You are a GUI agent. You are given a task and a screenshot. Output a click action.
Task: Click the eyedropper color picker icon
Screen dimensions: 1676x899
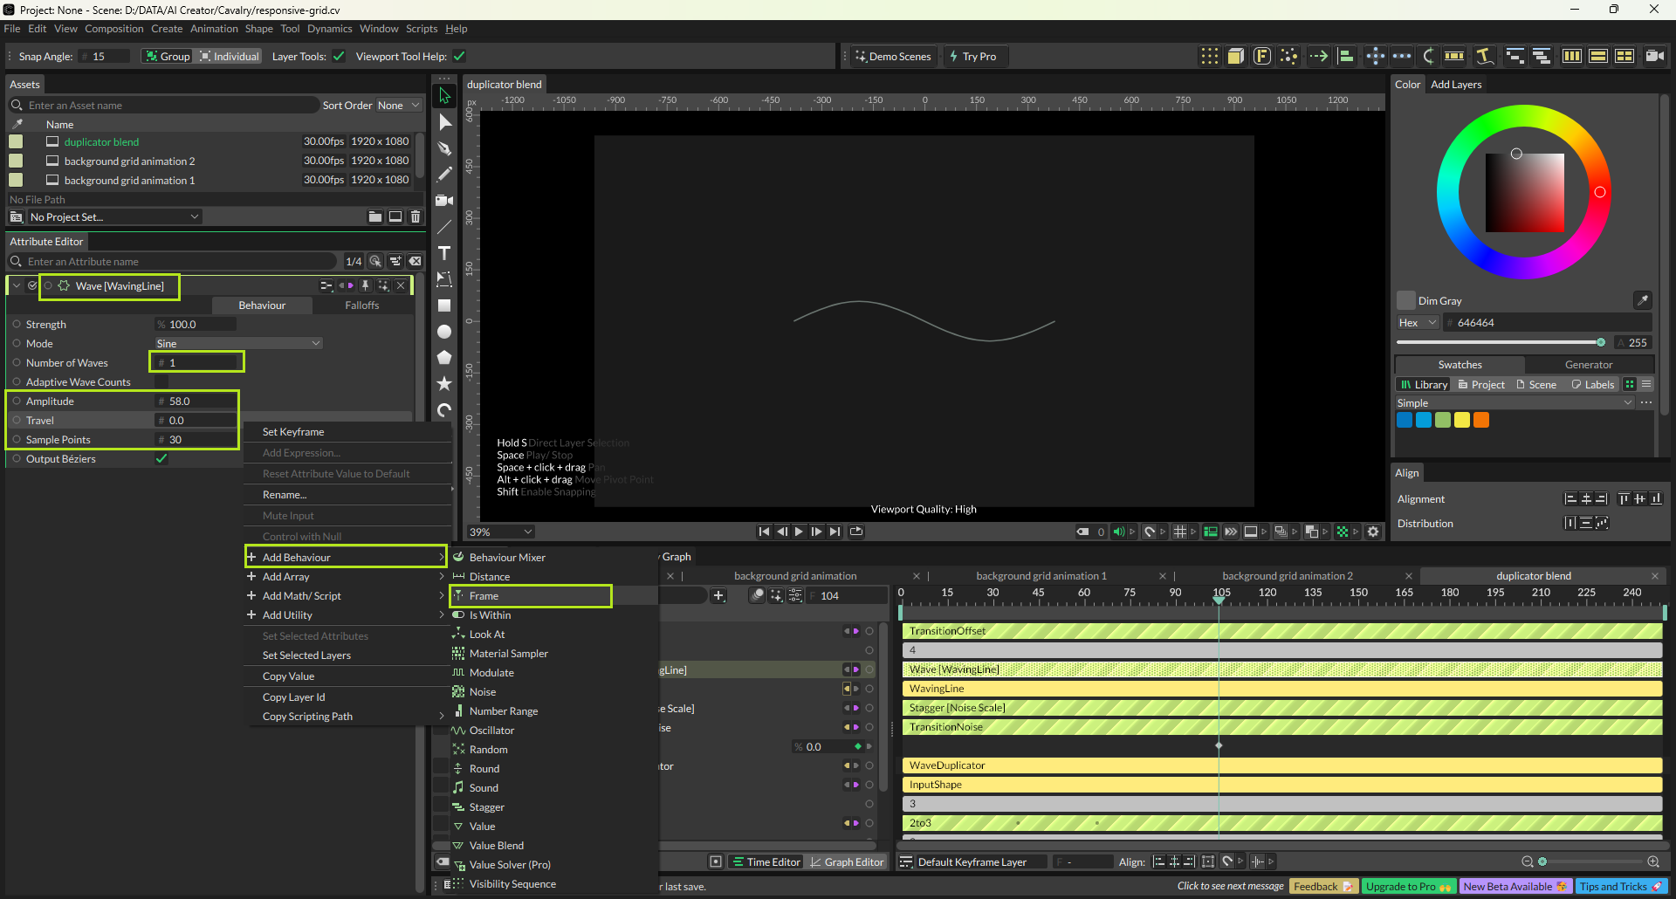1642,300
